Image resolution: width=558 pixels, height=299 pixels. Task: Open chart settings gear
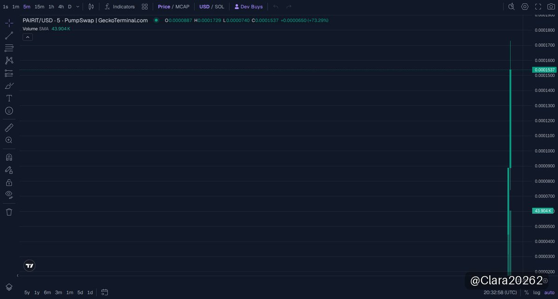click(x=525, y=6)
